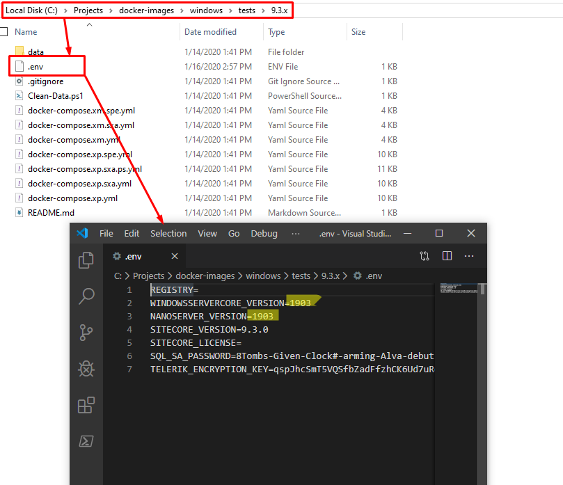Open the Run and Debug view
The height and width of the screenshot is (485, 563).
coord(86,369)
